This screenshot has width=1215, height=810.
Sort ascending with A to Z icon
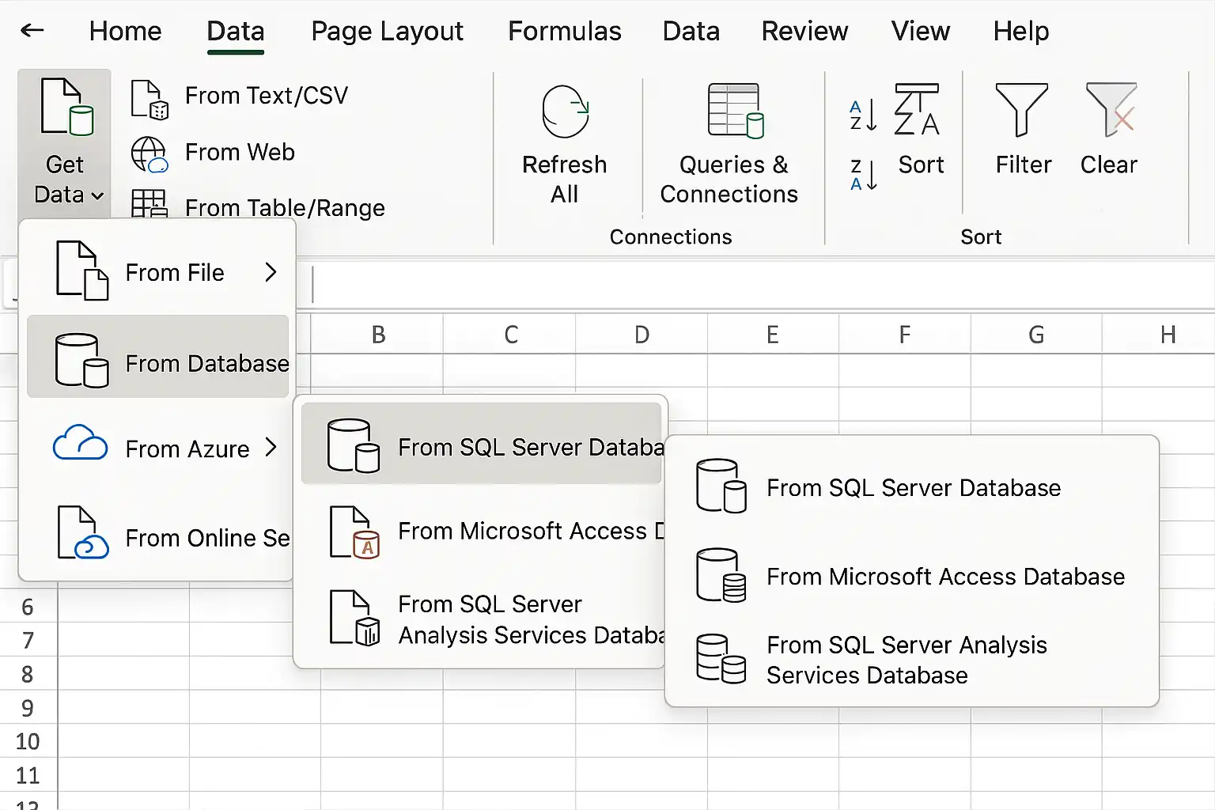[863, 115]
